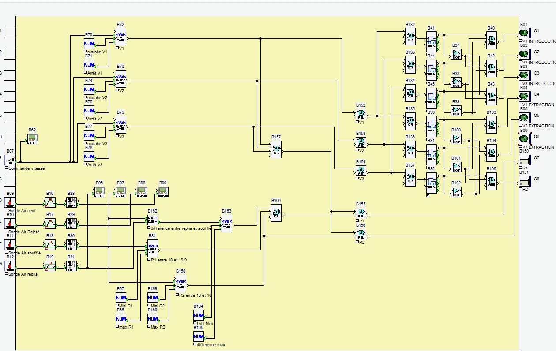This screenshot has height=351, width=556.
Task: Toggle the comment box beside Sonde Air Rejeté
Action: 7,232
